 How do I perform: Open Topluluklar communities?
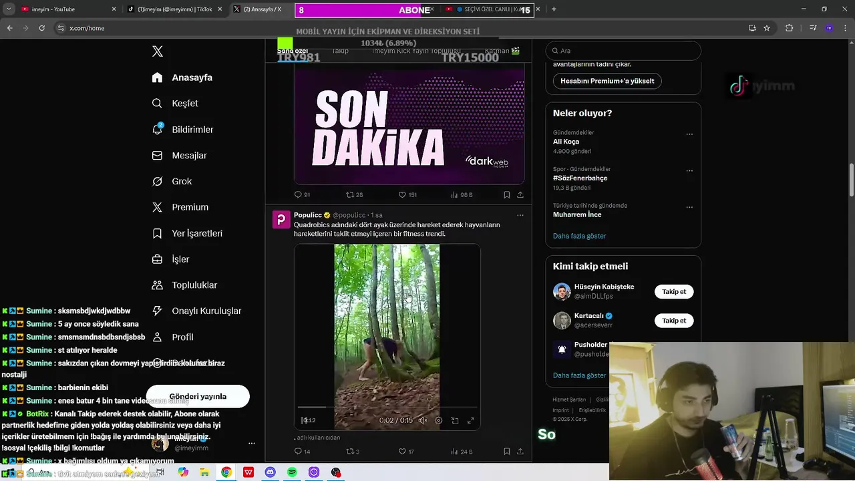pyautogui.click(x=184, y=285)
